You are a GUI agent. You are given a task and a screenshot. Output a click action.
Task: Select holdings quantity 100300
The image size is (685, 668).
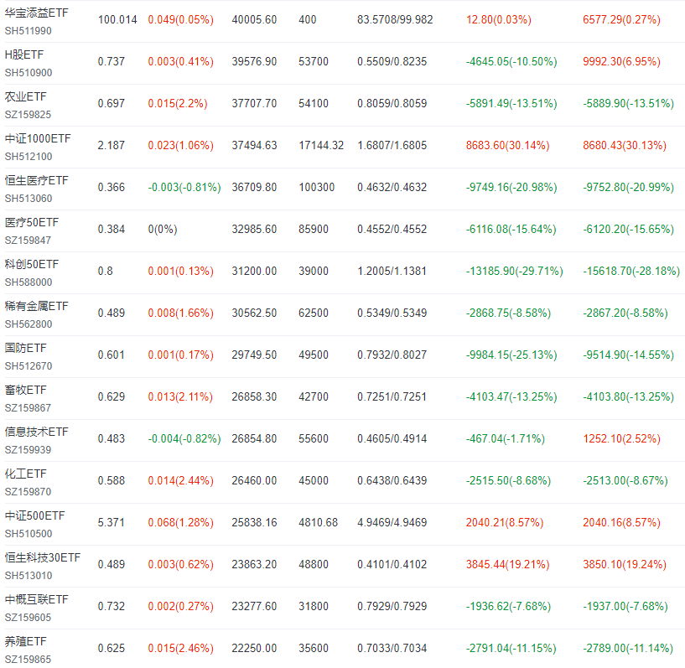316,187
